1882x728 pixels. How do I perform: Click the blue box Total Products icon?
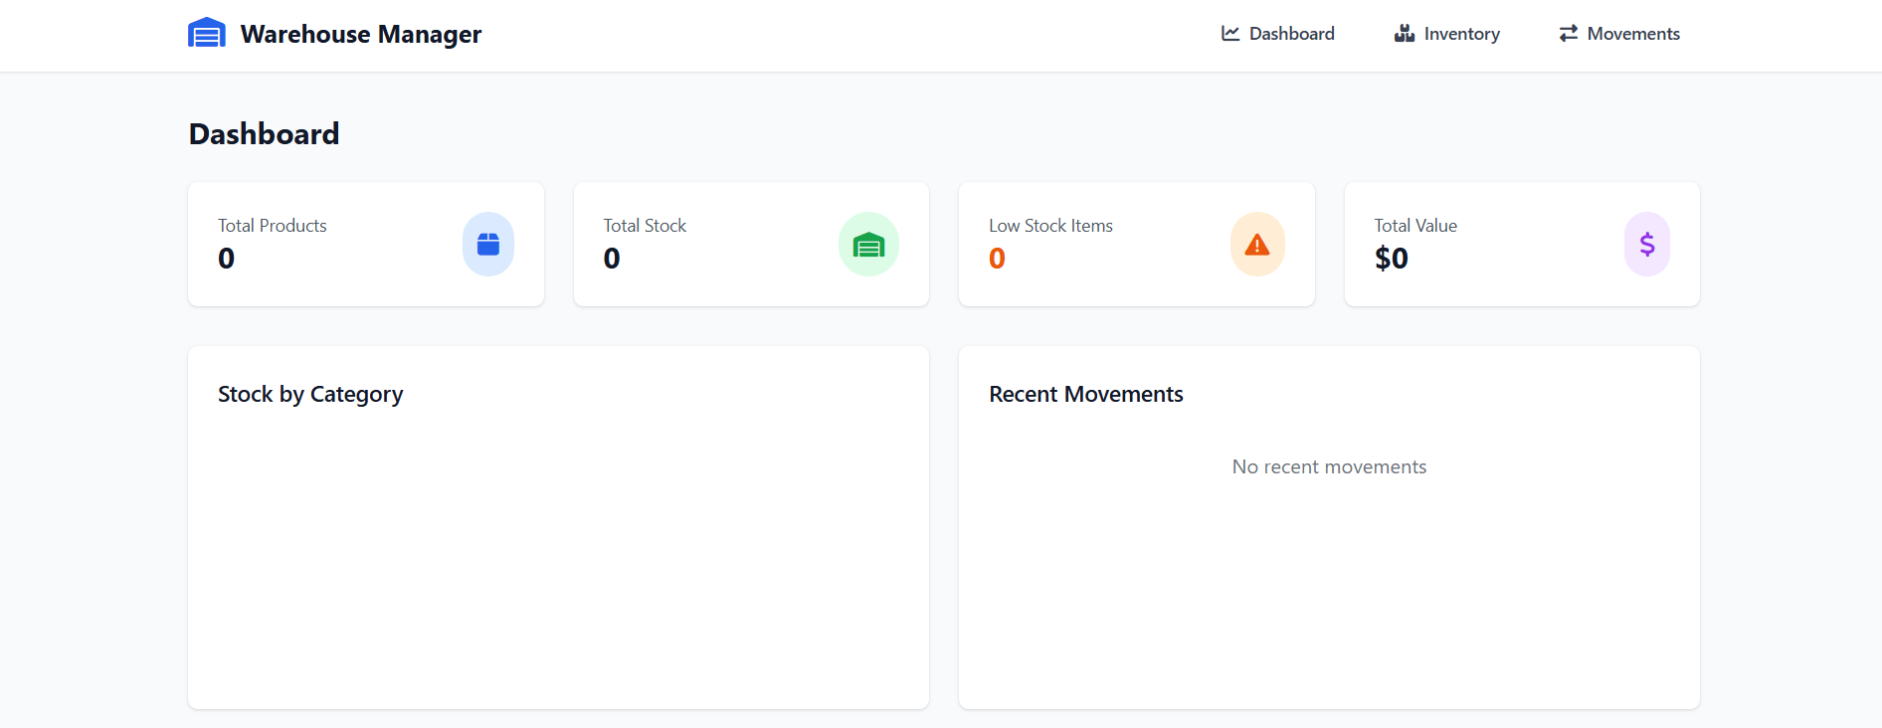click(x=487, y=245)
